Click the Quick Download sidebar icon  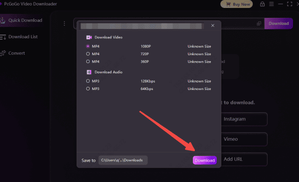[x=2, y=20]
